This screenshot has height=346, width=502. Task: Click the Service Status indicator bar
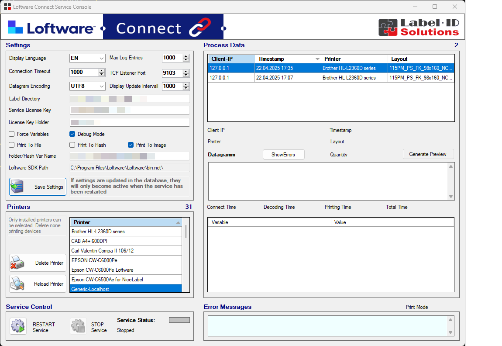coord(179,320)
